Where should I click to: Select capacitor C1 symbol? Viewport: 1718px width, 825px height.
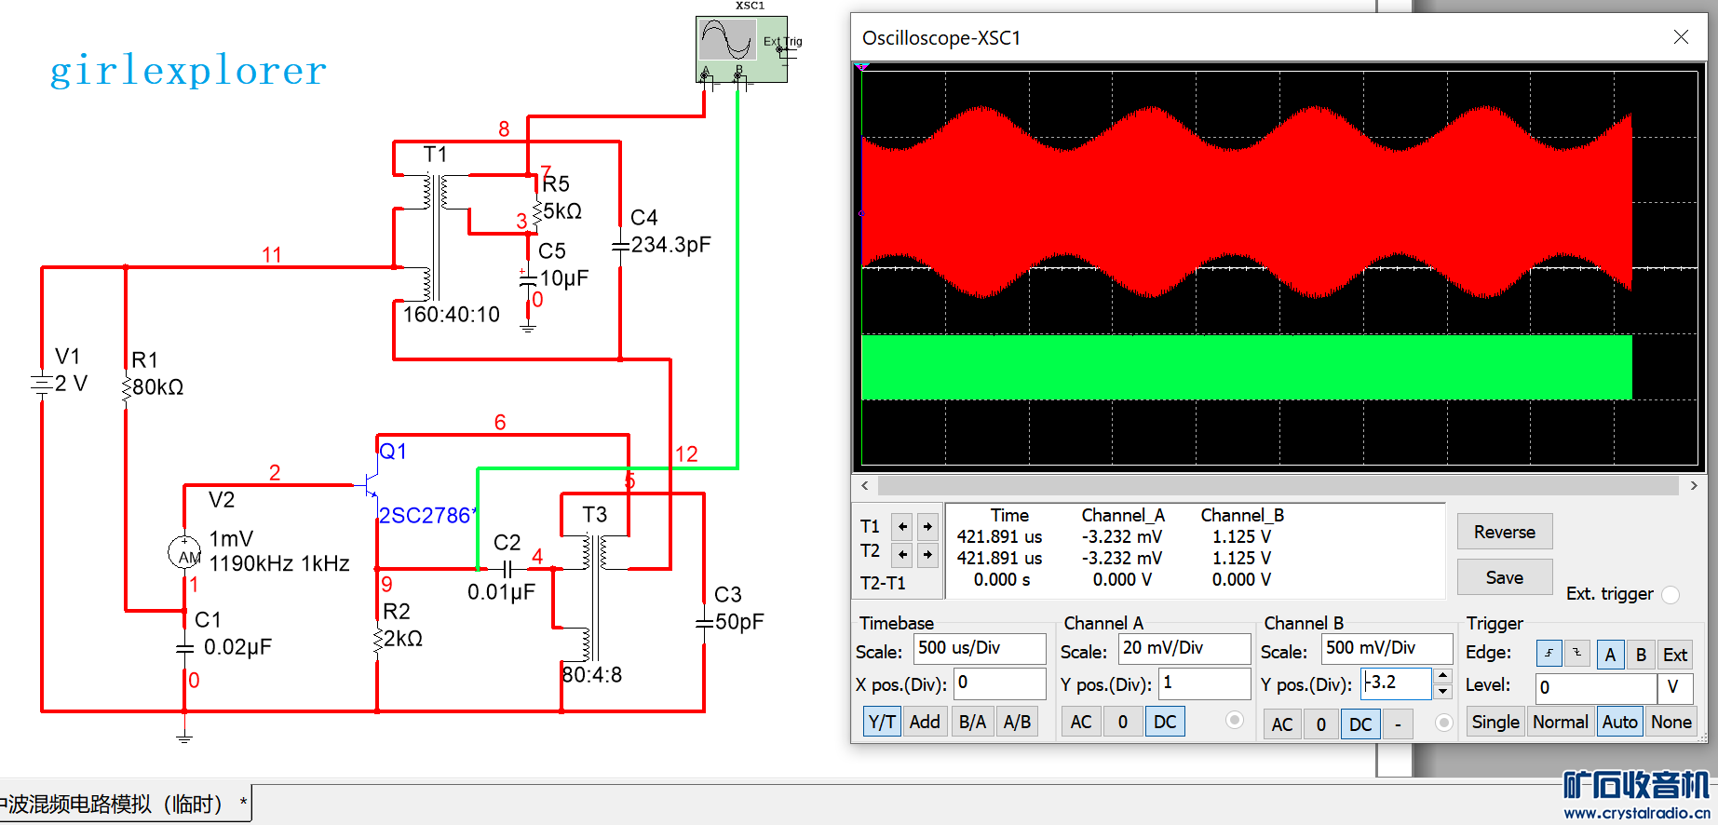point(184,648)
